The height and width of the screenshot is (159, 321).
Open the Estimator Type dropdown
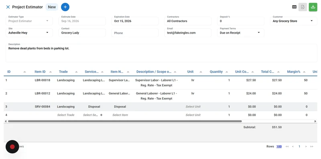pos(29,21)
